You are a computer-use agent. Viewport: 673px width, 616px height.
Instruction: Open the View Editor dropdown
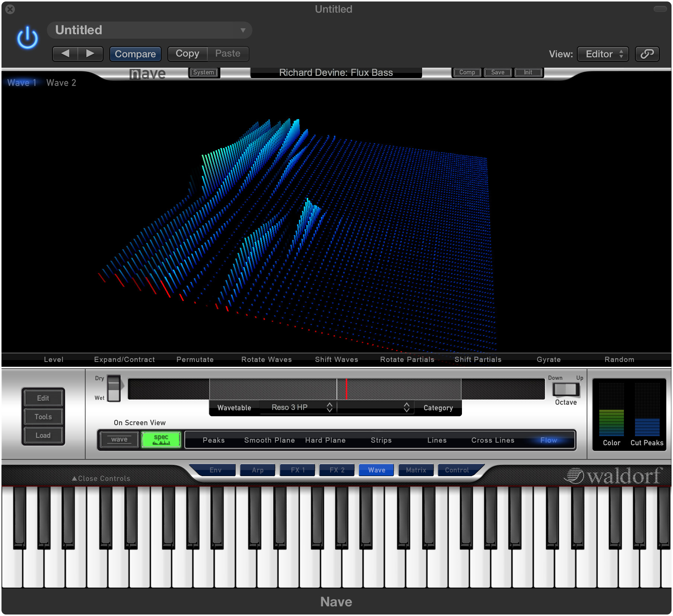point(603,54)
